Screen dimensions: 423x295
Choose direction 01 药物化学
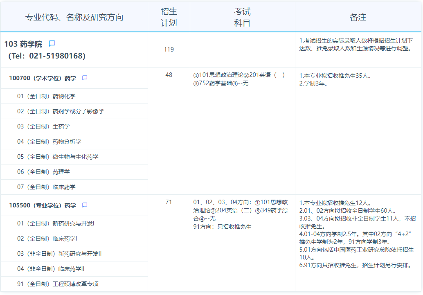[46, 96]
